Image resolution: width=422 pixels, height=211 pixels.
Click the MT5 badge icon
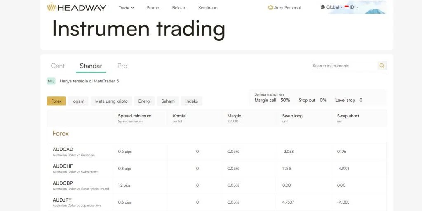(x=51, y=81)
